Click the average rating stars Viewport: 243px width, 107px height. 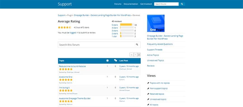click(x=65, y=27)
